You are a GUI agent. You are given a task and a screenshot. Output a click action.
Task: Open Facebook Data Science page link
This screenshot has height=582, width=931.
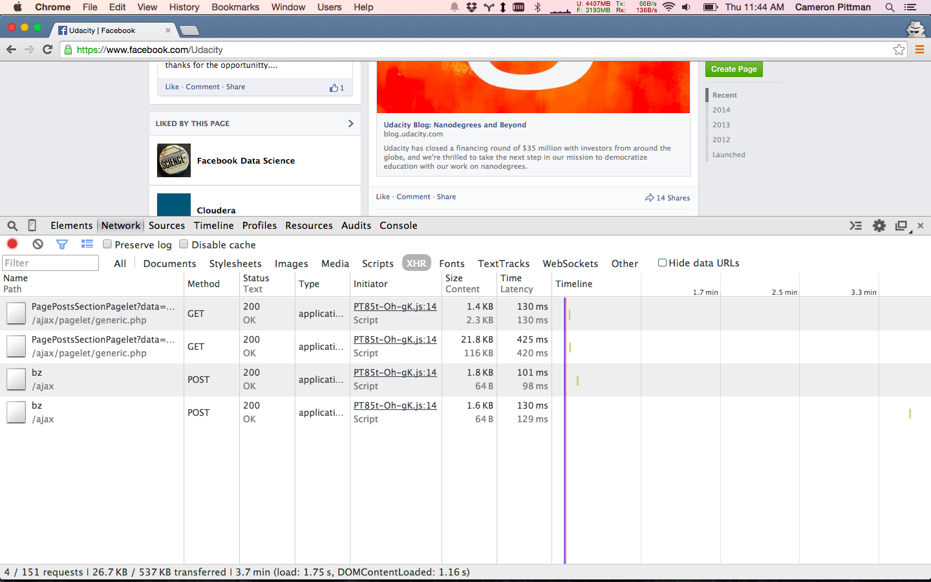246,160
